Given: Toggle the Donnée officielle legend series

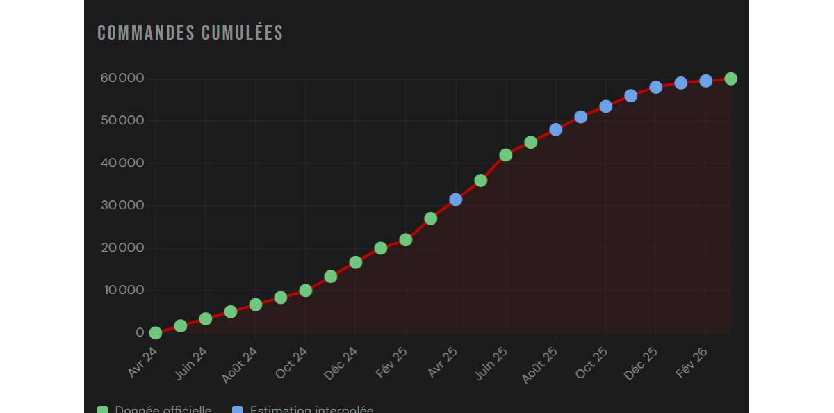Looking at the screenshot, I should 163,410.
